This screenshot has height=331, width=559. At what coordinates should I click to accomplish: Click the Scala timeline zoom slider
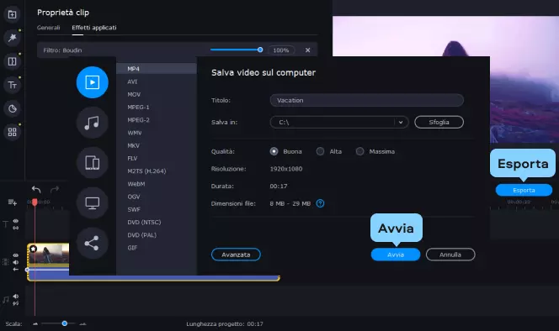coord(64,323)
